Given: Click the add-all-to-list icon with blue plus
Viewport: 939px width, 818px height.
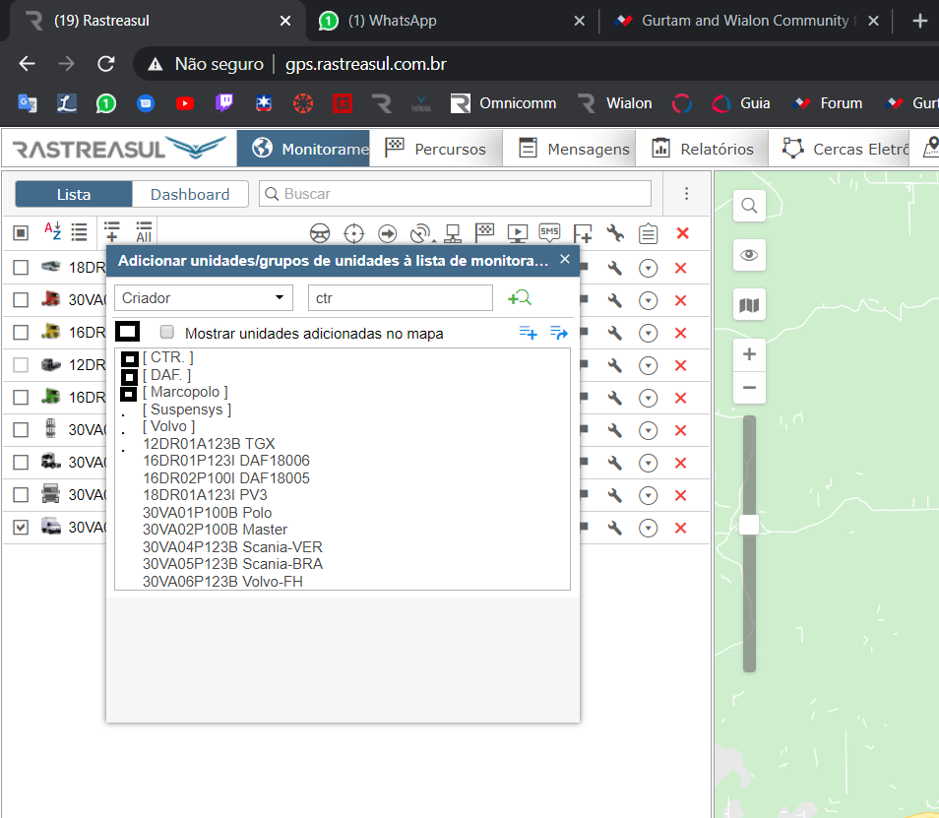Looking at the screenshot, I should (529, 333).
